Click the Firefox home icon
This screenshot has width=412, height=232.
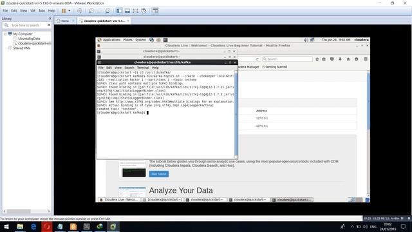348,59
